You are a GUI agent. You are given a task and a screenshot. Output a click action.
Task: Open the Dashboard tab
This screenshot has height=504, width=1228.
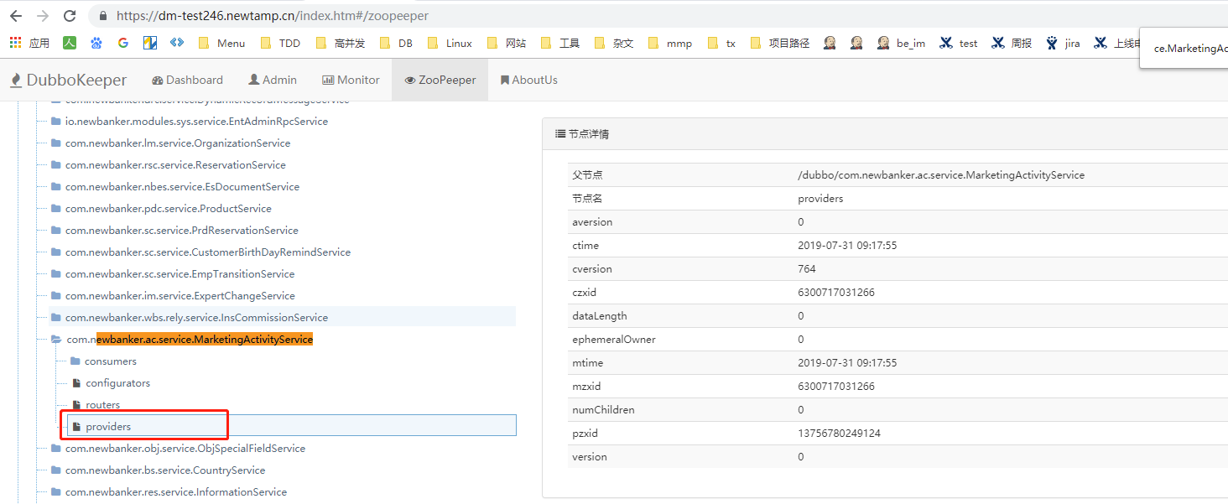pyautogui.click(x=187, y=81)
